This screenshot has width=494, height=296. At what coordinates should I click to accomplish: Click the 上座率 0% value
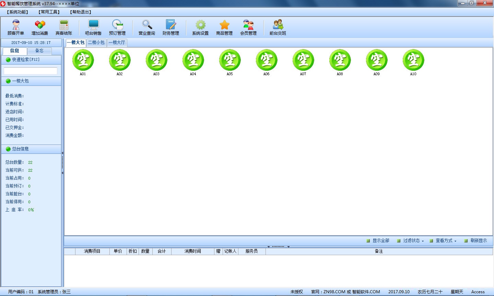[x=31, y=210]
